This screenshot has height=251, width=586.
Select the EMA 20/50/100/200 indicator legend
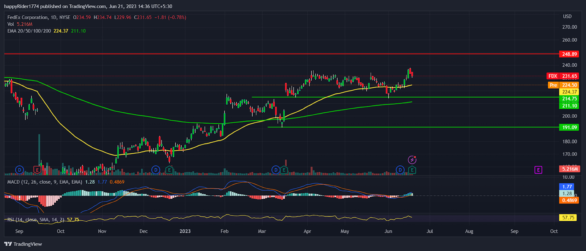coord(29,31)
